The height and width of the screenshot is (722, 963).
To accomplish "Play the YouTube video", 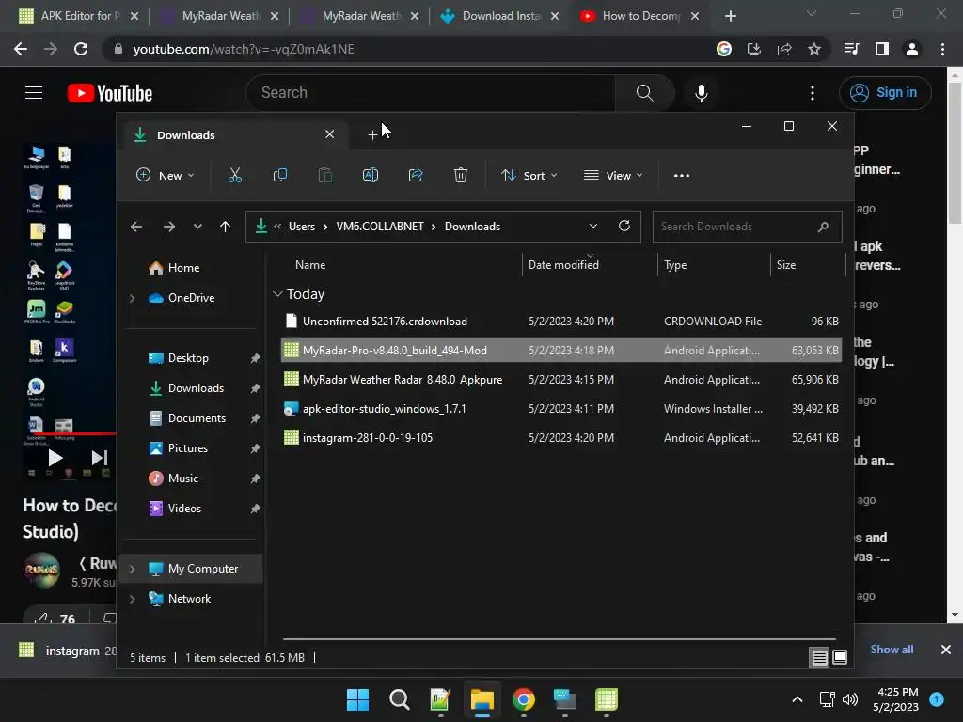I will point(55,458).
